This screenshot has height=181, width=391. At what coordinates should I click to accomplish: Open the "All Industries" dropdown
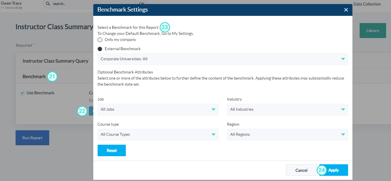[343, 109]
